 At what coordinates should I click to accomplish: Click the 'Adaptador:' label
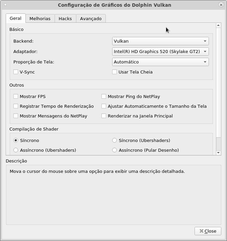[25, 51]
